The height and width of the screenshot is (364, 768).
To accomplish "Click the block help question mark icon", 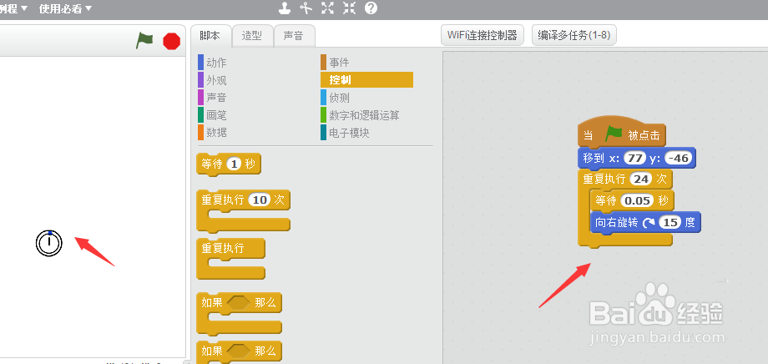I will click(x=371, y=8).
